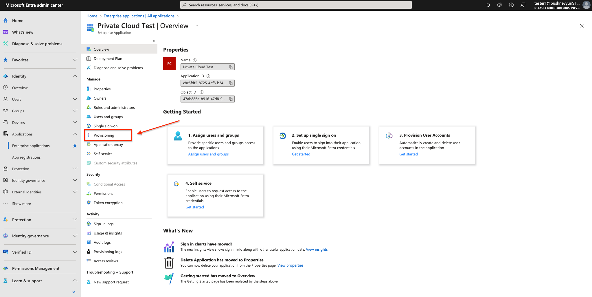The image size is (592, 297).
Task: Expand the Verified ID section
Action: pos(75,252)
